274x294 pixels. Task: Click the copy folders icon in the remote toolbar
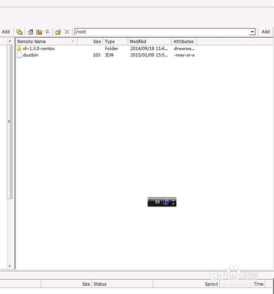pos(19,32)
